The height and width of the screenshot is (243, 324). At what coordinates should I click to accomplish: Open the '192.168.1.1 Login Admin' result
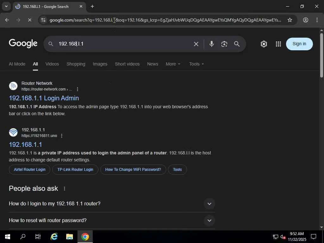44,98
